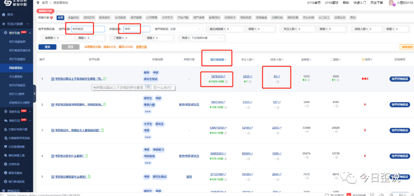414x196 pixels.
Task: Click the 所属话题 input field
Action: point(137,29)
